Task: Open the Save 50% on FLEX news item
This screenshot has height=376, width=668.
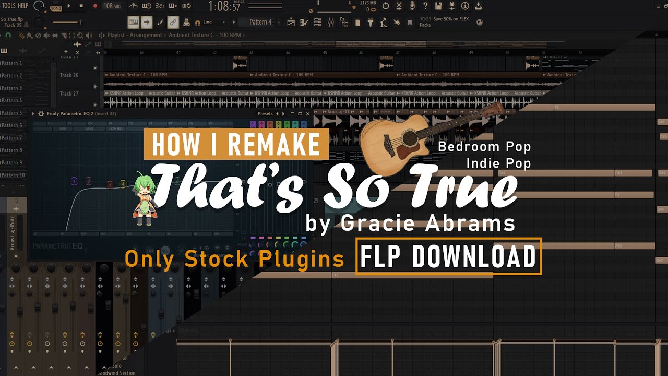Action: pos(444,22)
